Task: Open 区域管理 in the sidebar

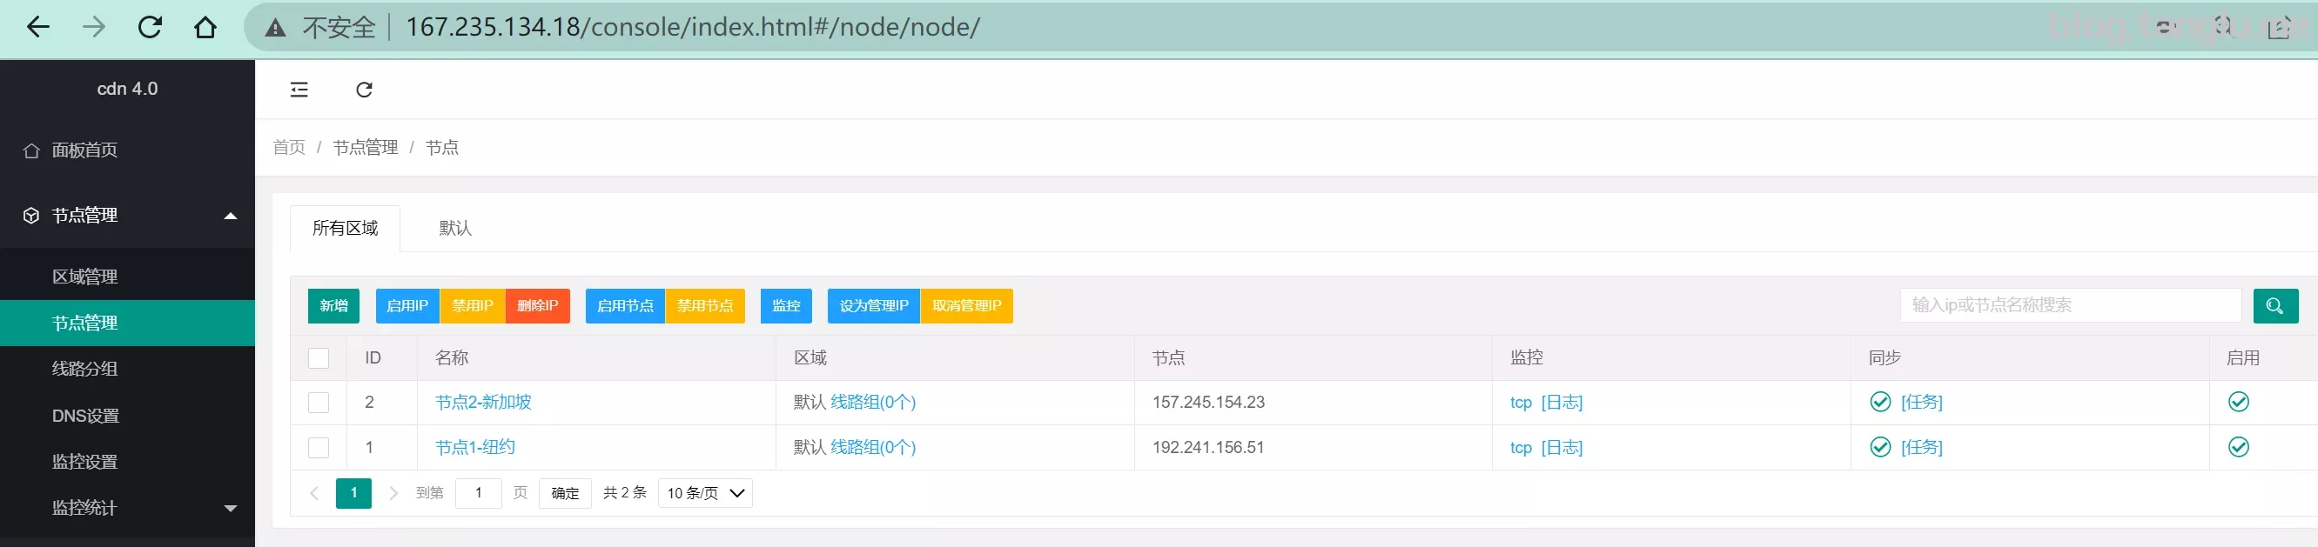Action: 84,277
